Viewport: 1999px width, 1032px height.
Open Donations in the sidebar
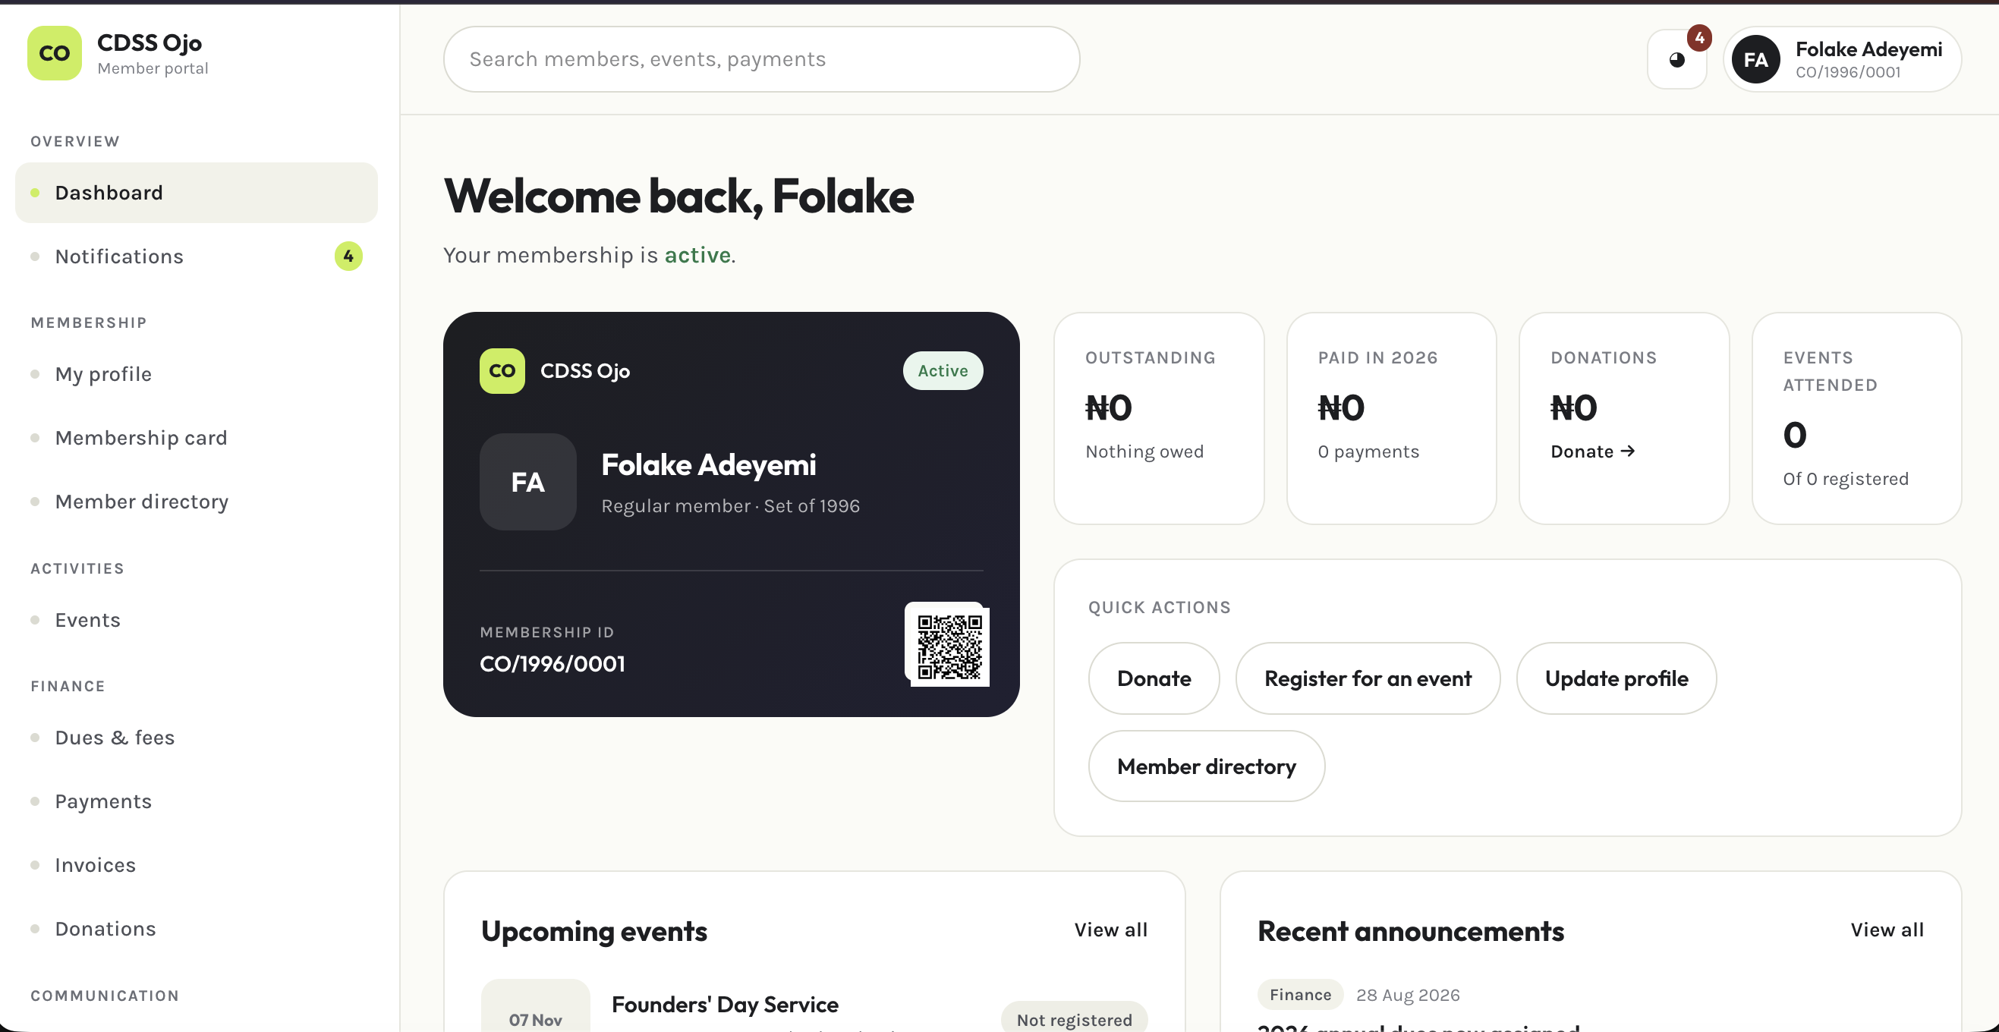[x=197, y=929]
